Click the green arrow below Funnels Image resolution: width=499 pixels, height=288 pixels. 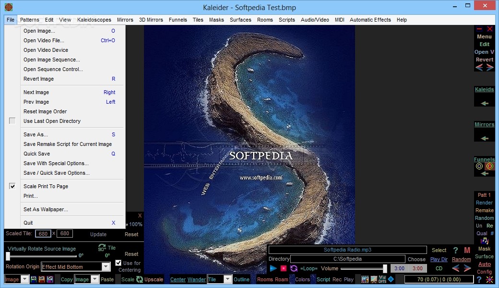click(485, 173)
